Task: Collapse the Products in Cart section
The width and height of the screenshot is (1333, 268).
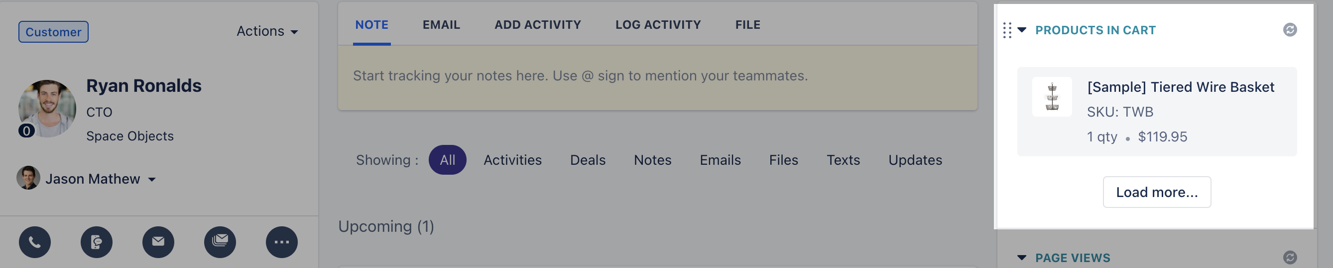Action: (x=1021, y=30)
